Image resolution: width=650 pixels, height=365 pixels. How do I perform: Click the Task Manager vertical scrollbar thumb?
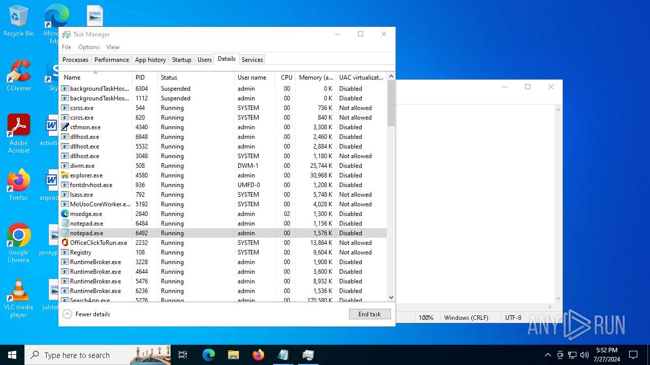click(391, 103)
